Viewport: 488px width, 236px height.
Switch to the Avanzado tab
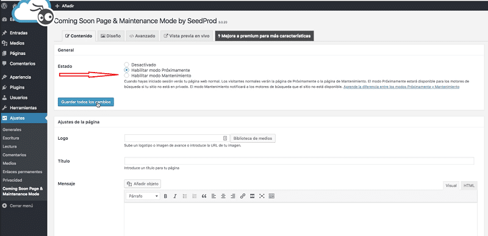click(x=143, y=36)
